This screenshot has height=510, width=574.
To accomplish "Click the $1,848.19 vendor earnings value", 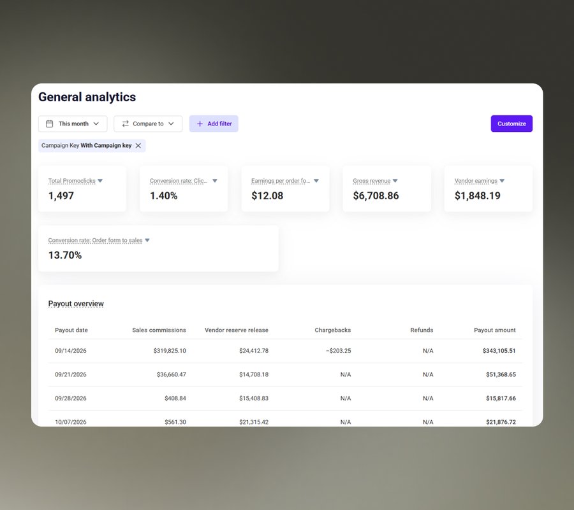I will [x=477, y=196].
